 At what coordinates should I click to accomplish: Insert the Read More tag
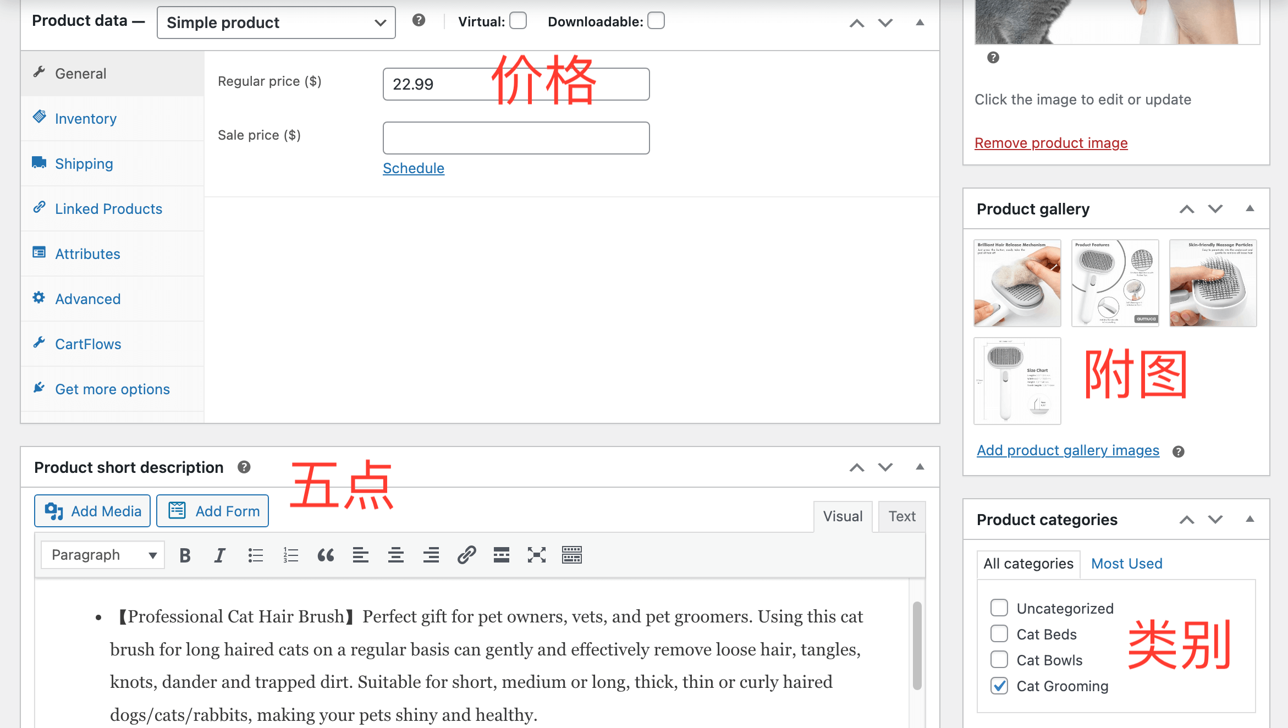(x=502, y=555)
